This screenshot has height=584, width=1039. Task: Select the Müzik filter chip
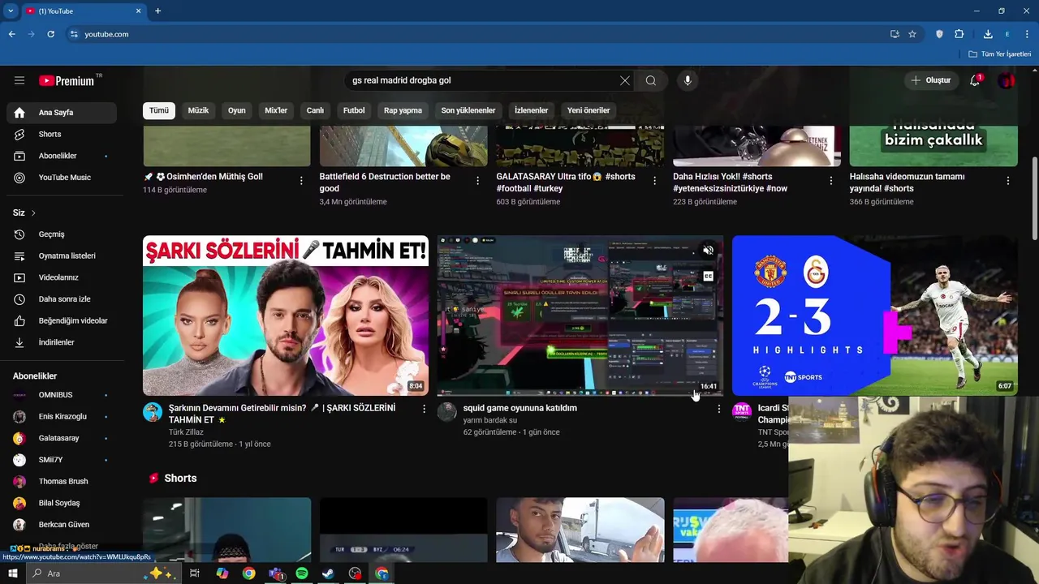198,110
